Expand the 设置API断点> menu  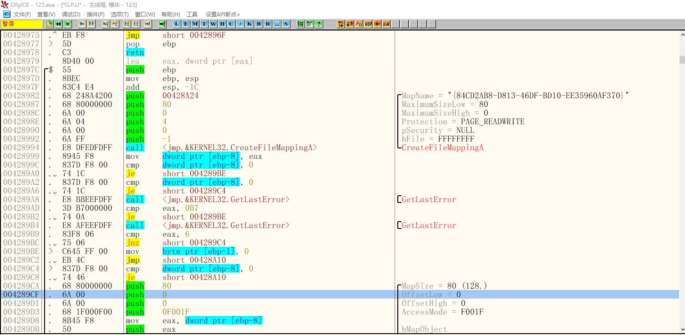(223, 15)
